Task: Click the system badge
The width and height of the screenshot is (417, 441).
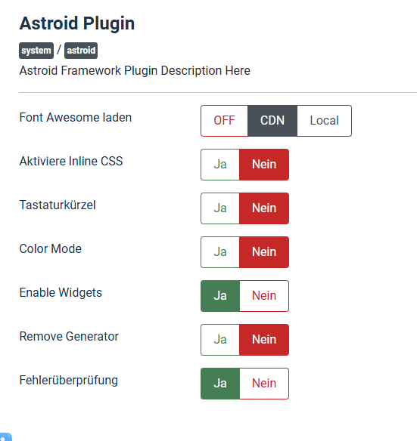Action: [x=36, y=51]
